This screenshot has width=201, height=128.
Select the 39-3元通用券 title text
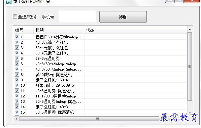tap(47, 58)
